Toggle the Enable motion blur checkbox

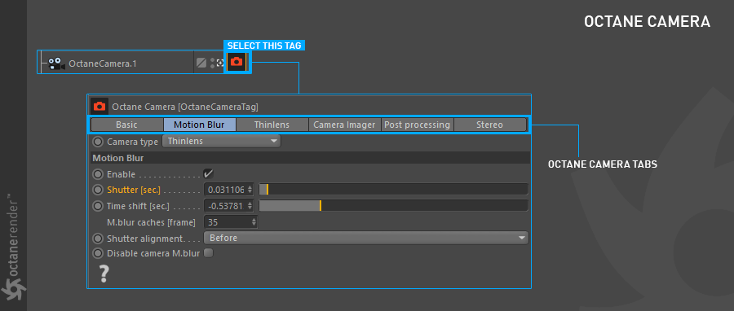pos(208,174)
